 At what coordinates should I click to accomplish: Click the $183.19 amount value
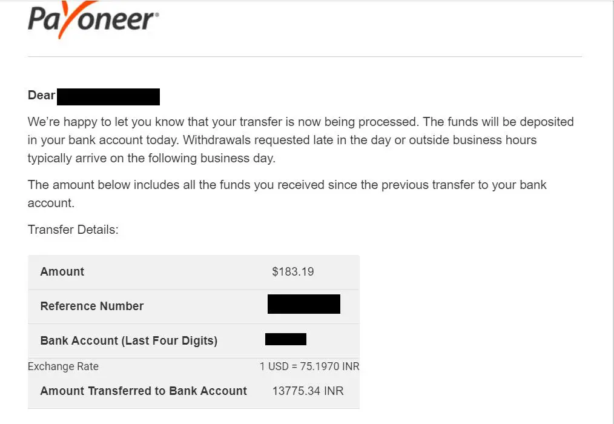pos(293,271)
